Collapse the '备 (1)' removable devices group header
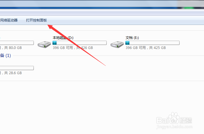 (x=5, y=56)
